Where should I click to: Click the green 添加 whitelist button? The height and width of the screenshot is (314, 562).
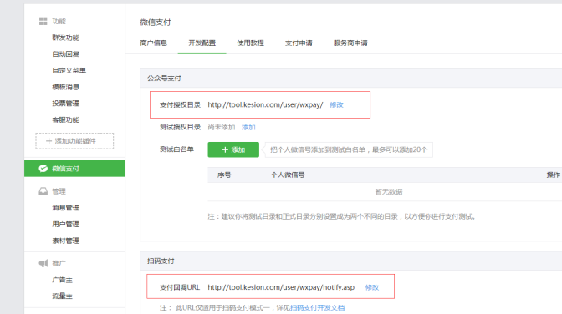pyautogui.click(x=233, y=149)
